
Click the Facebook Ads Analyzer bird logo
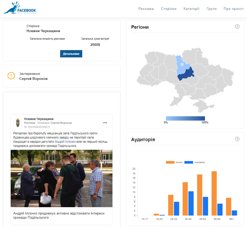tap(20, 8)
